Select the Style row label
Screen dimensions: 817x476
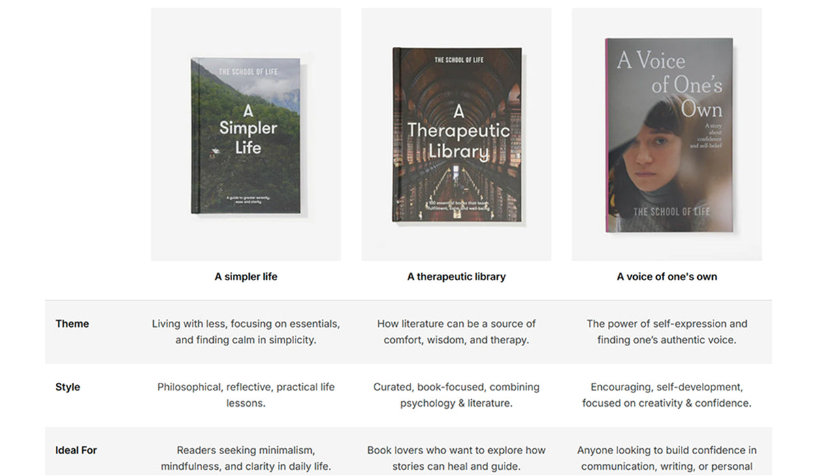tap(67, 387)
